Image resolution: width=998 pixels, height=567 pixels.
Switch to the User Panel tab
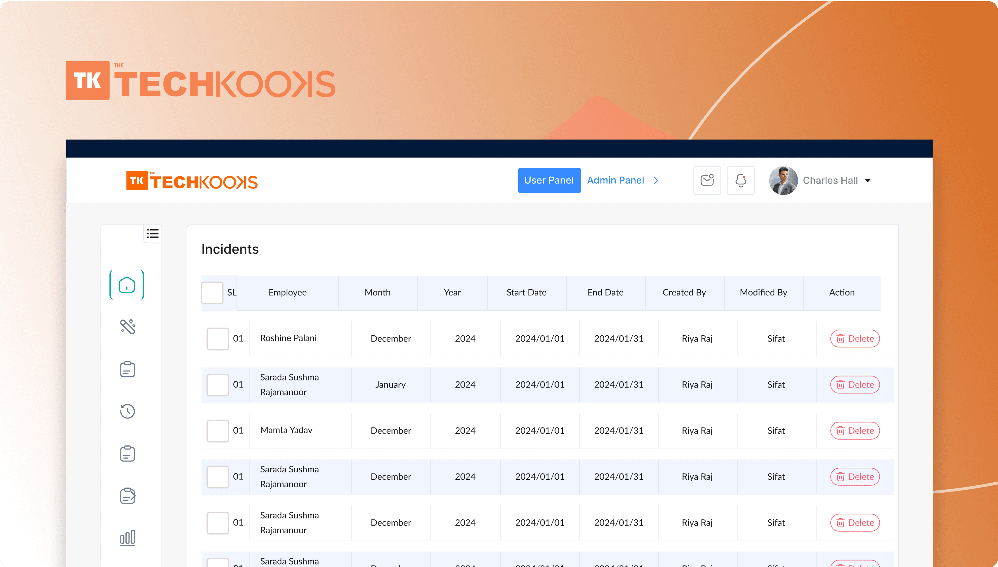(549, 180)
